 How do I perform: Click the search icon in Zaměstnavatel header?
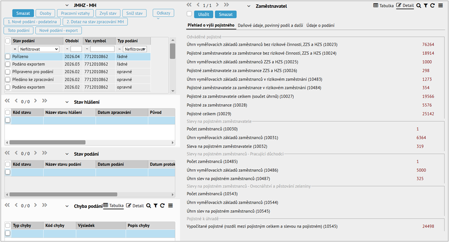(419, 6)
